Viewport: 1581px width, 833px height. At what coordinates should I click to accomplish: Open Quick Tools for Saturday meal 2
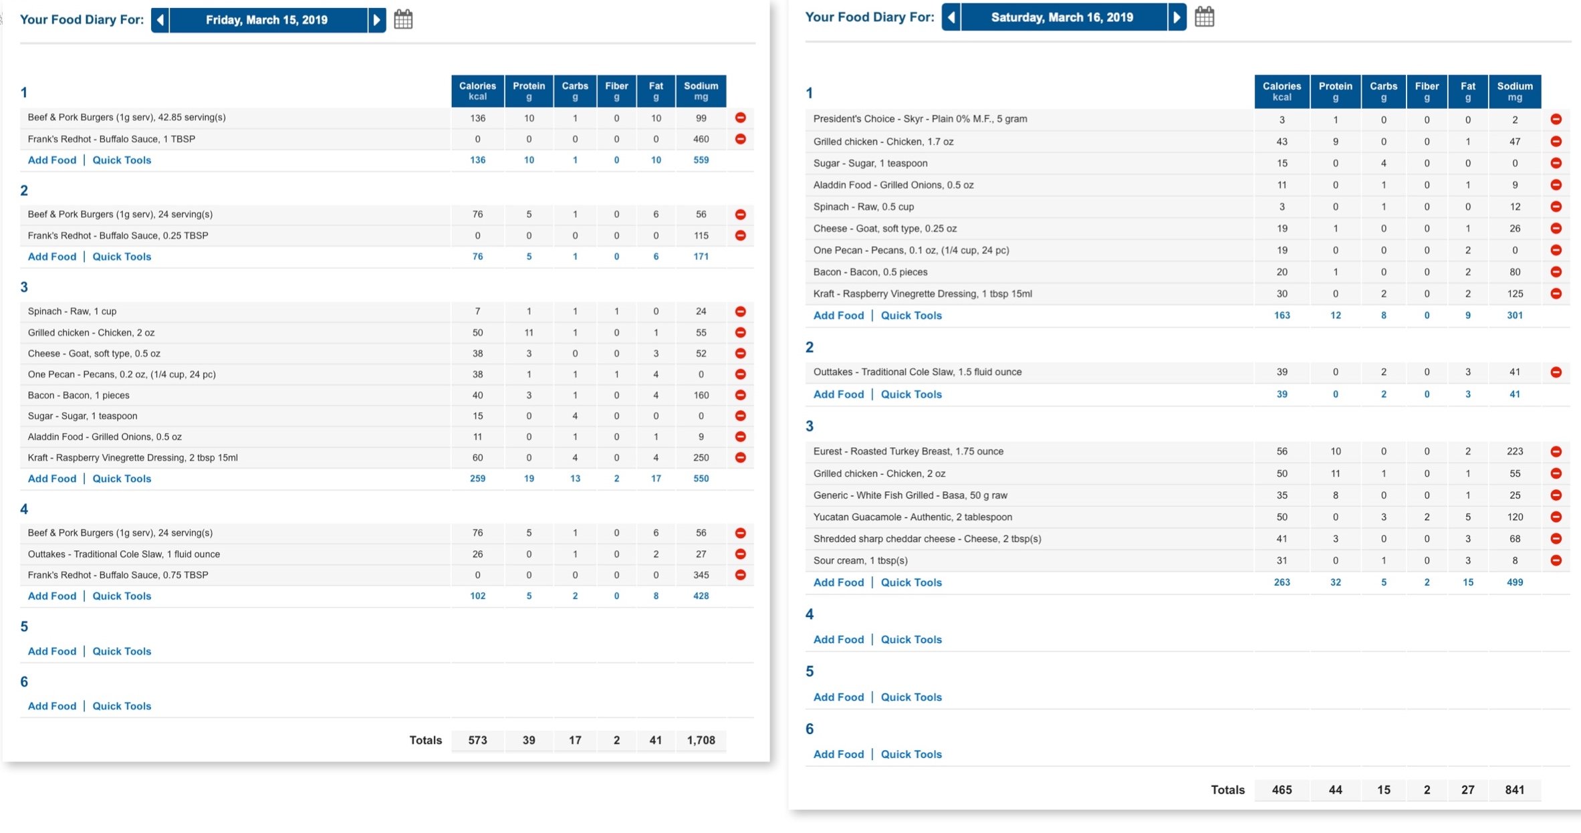911,394
